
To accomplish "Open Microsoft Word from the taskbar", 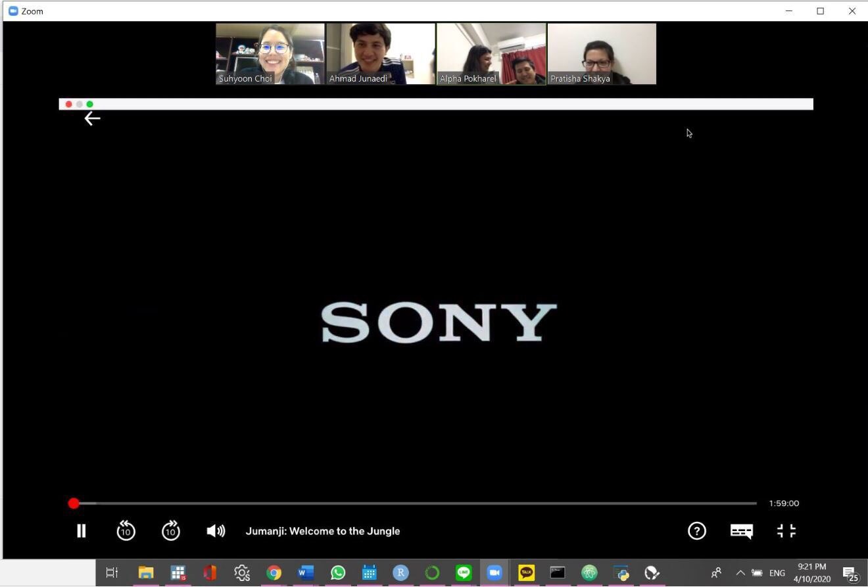I will [306, 573].
